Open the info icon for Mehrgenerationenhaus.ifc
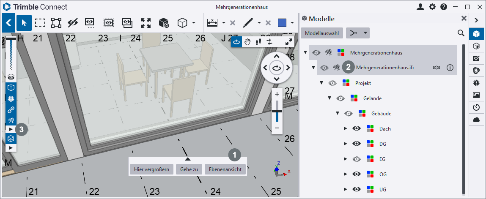Viewport: 486px width, 199px height. (450, 67)
